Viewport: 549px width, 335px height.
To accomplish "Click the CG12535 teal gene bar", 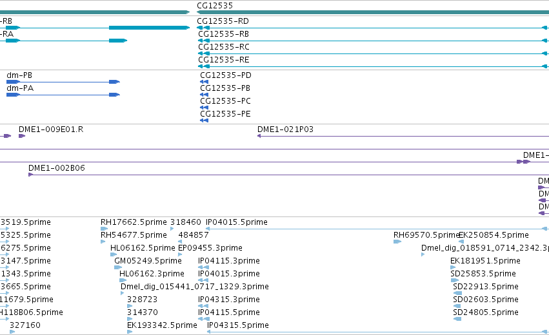I will click(373, 12).
